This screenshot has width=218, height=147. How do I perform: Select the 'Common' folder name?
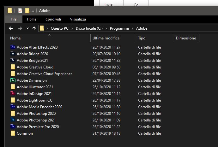click(25, 133)
